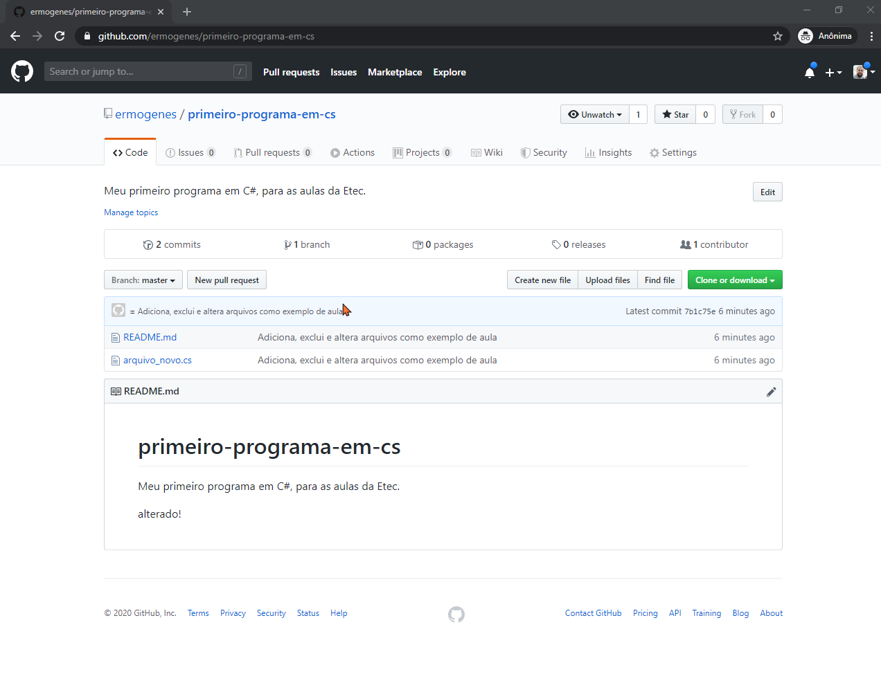
Task: Open the Security tab
Action: tap(544, 152)
